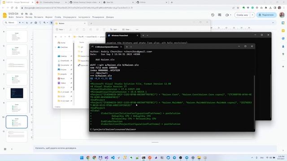Open the projects folder in File Explorer sidebar
The height and width of the screenshot is (161, 287).
[x=63, y=74]
